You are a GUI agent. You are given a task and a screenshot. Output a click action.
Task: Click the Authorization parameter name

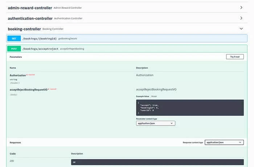point(18,75)
